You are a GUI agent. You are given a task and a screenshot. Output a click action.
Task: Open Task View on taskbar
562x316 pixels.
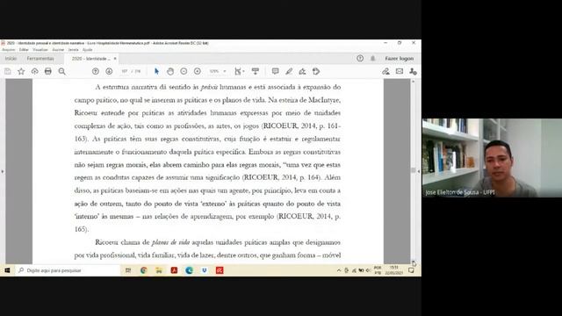(x=128, y=270)
